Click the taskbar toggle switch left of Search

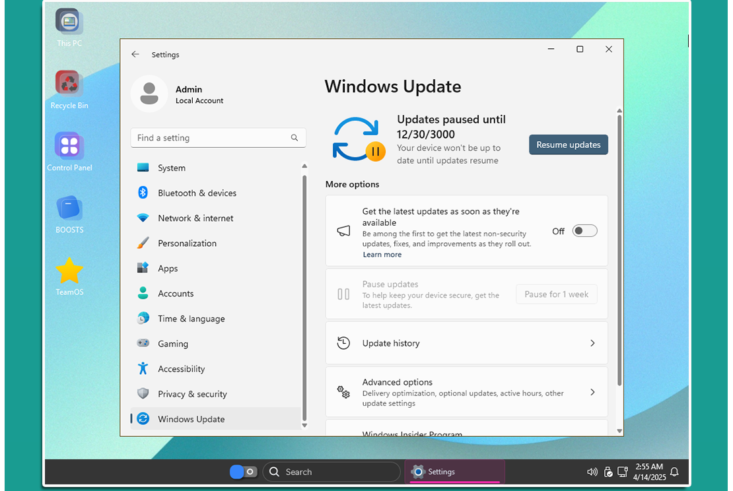coord(243,472)
